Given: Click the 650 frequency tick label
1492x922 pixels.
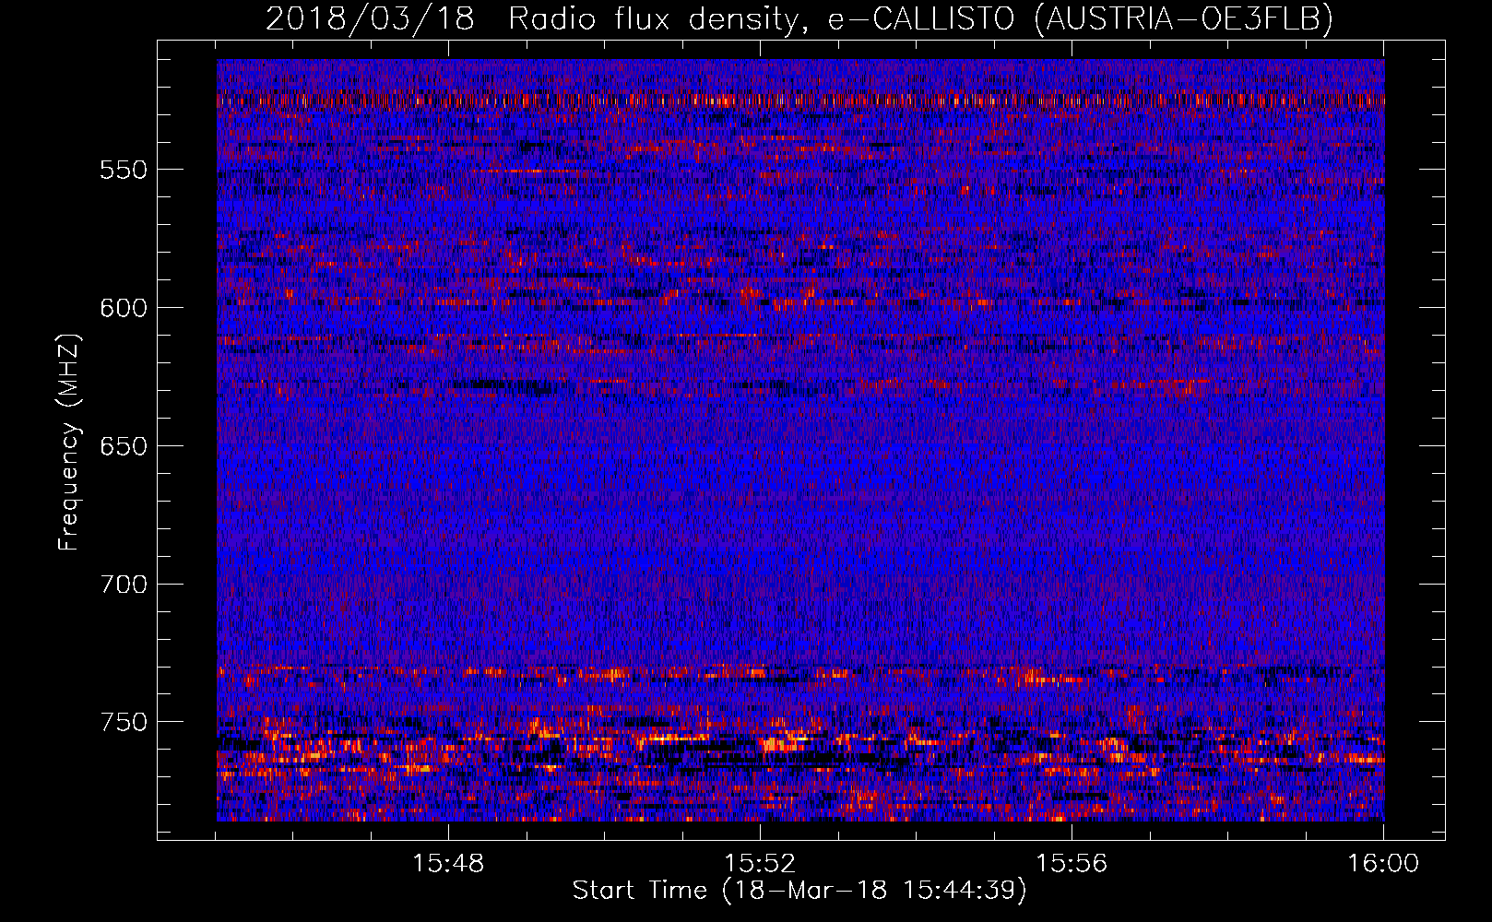Looking at the screenshot, I should click(x=124, y=446).
